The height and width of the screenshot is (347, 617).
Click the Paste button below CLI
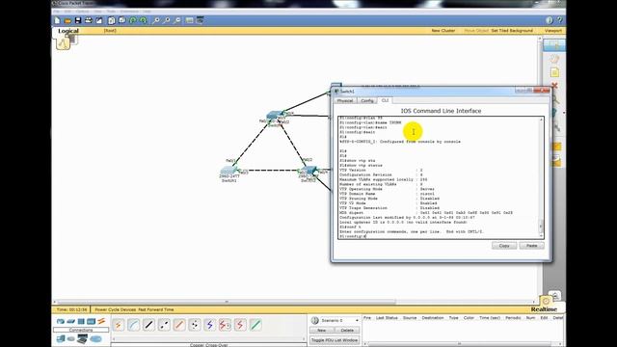[531, 246]
